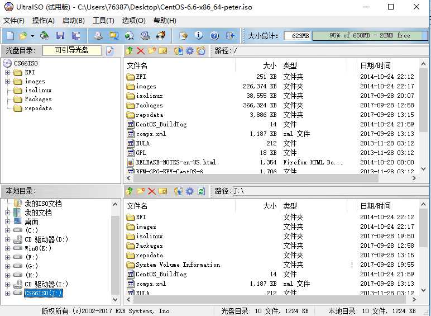This screenshot has height=316, width=431.
Task: Click New Folder icon in ISO pane toolbar
Action: point(152,51)
